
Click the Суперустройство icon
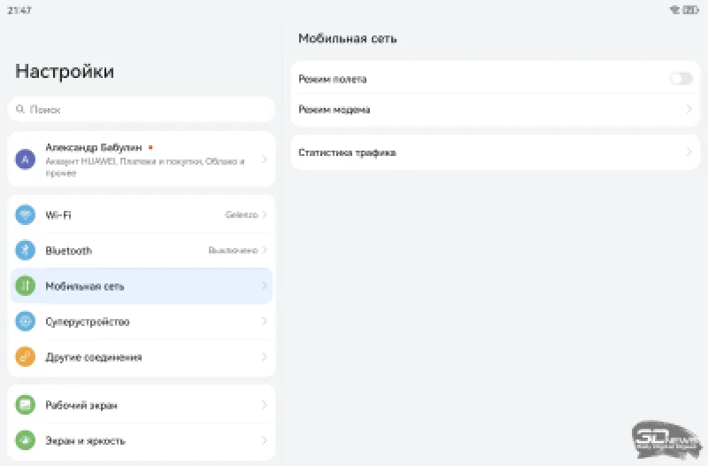(x=26, y=322)
